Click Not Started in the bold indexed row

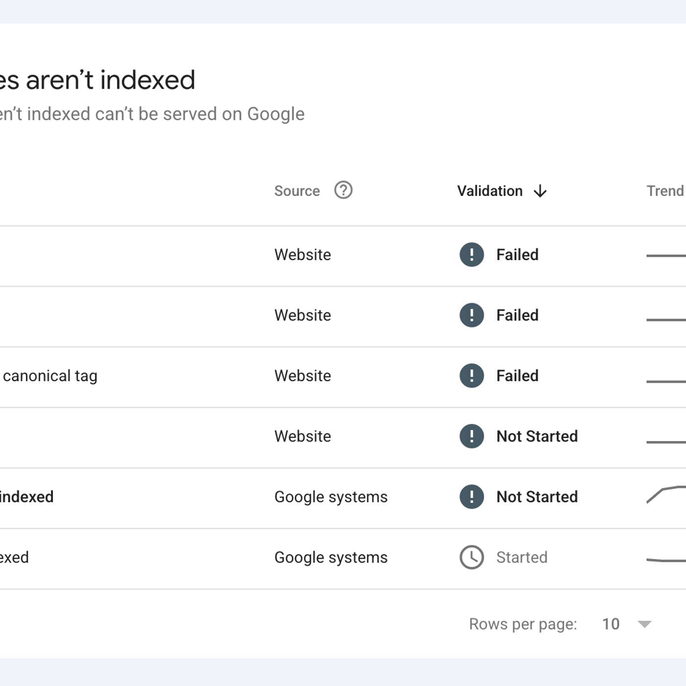537,497
